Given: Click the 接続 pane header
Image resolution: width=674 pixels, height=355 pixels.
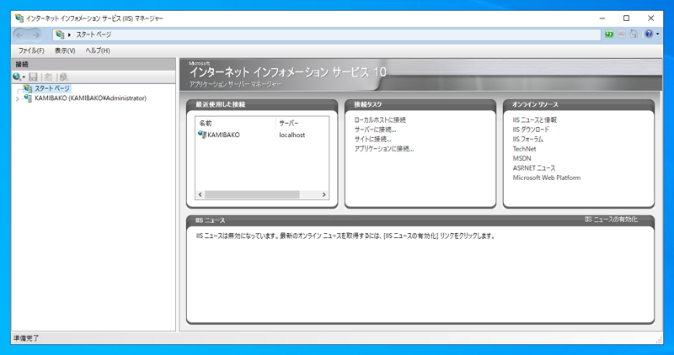Looking at the screenshot, I should coord(94,65).
